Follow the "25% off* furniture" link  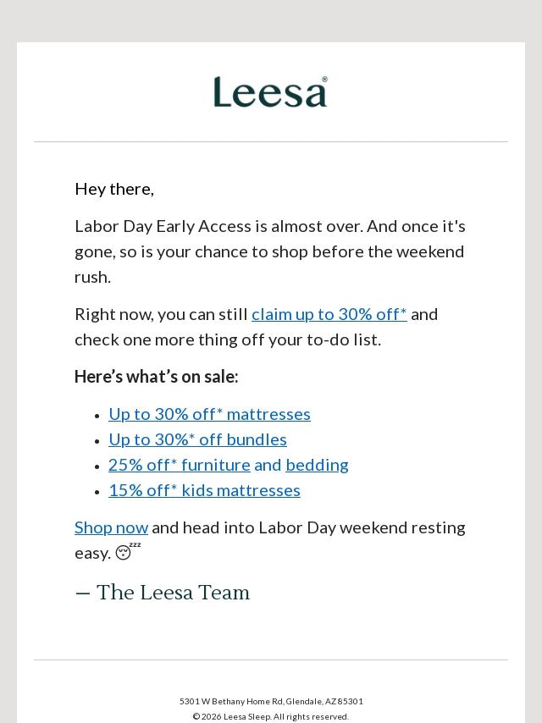coord(180,465)
